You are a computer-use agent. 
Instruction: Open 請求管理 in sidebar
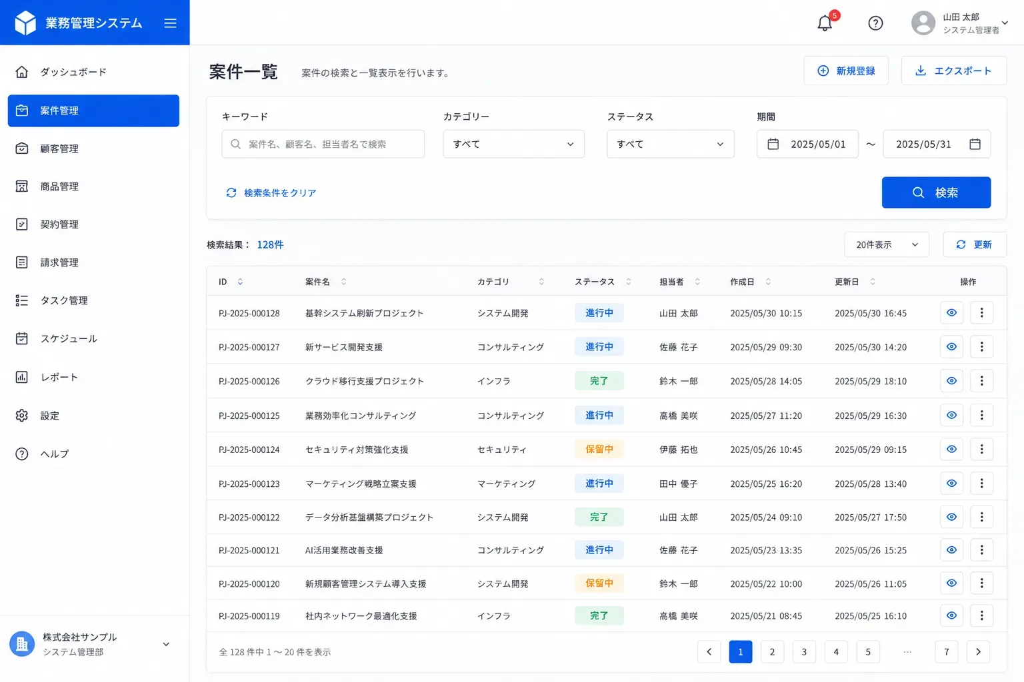pyautogui.click(x=93, y=262)
